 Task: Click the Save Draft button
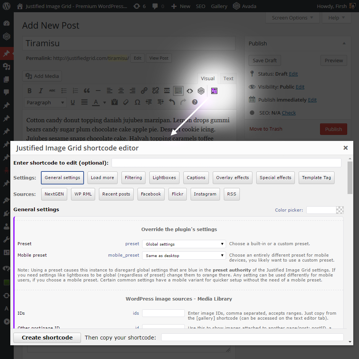265,60
